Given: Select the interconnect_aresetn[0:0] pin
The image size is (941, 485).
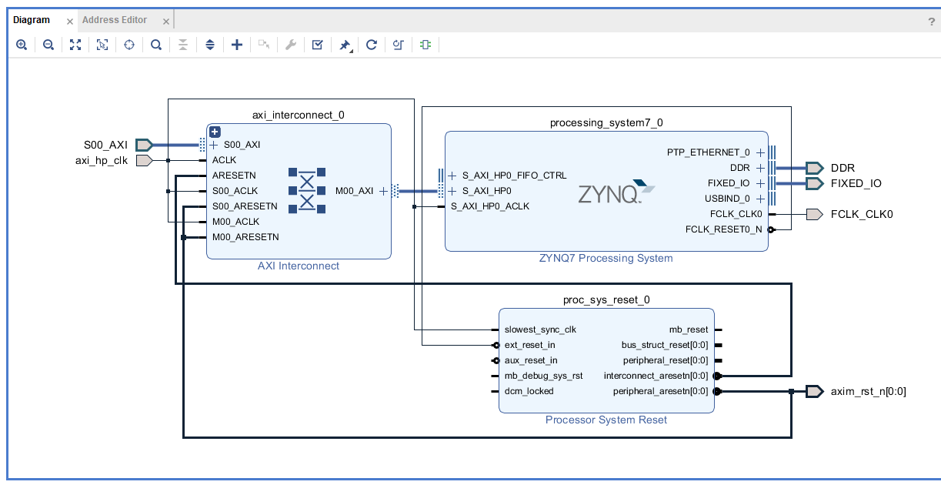Looking at the screenshot, I should tap(656, 376).
